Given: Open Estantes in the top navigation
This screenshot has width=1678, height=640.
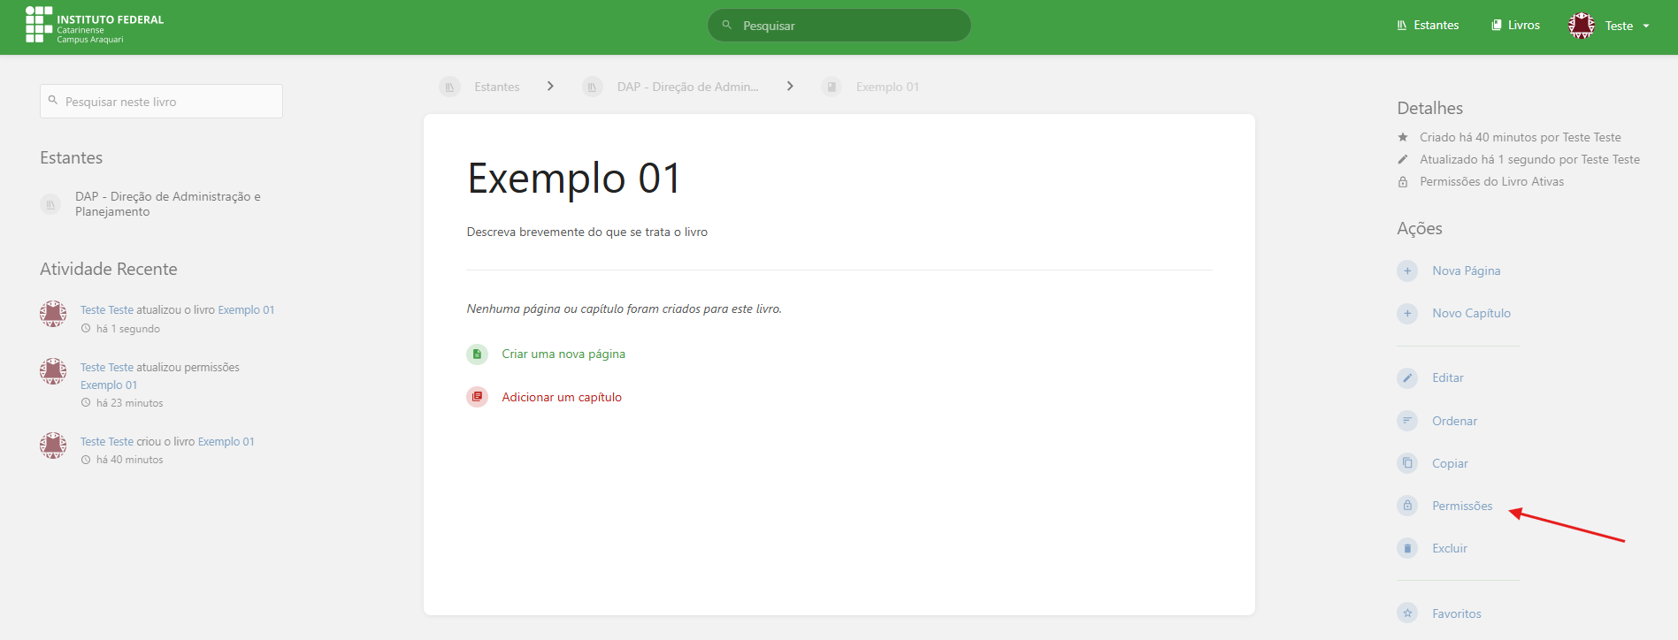Looking at the screenshot, I should click(1428, 26).
